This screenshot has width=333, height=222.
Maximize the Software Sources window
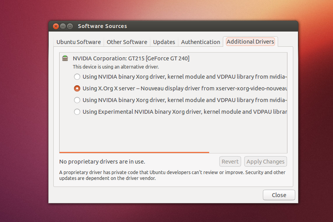[x=70, y=26]
